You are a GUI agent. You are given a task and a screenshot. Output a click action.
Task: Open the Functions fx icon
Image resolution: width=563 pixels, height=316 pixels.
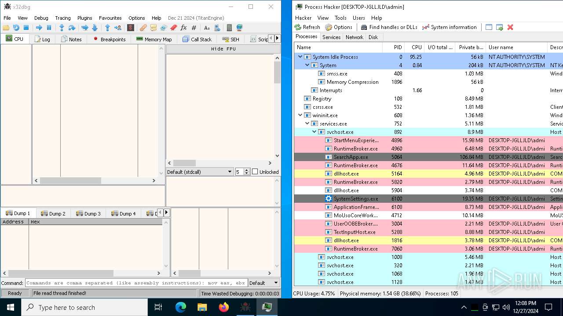[x=184, y=28]
